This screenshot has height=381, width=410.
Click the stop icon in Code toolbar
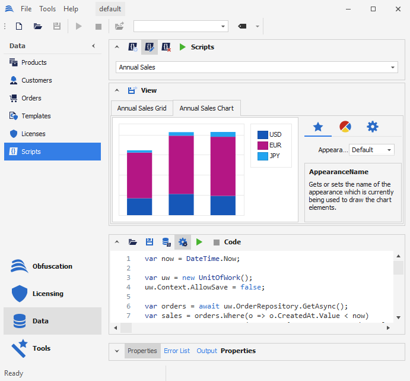216,242
